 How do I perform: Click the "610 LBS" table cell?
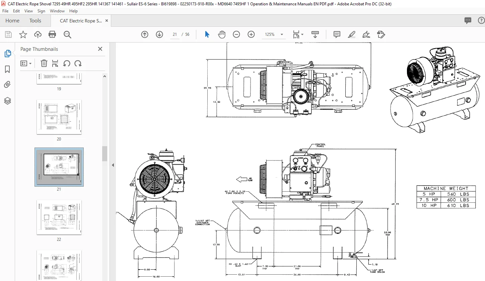tap(458, 205)
